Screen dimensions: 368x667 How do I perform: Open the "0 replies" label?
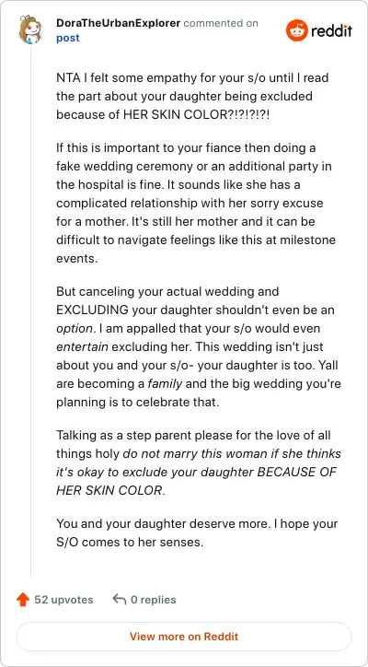coord(154,600)
